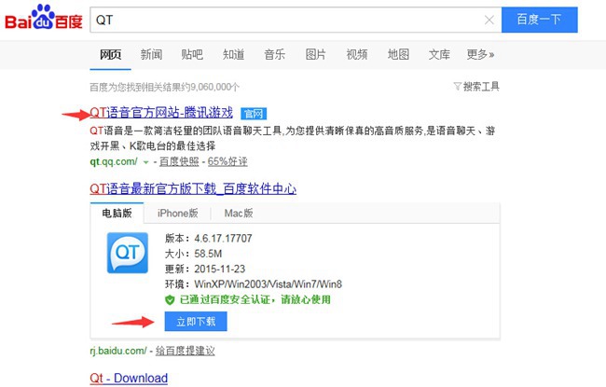Click the QT语音 description snippet text
Image resolution: width=606 pixels, height=387 pixels.
click(293, 138)
